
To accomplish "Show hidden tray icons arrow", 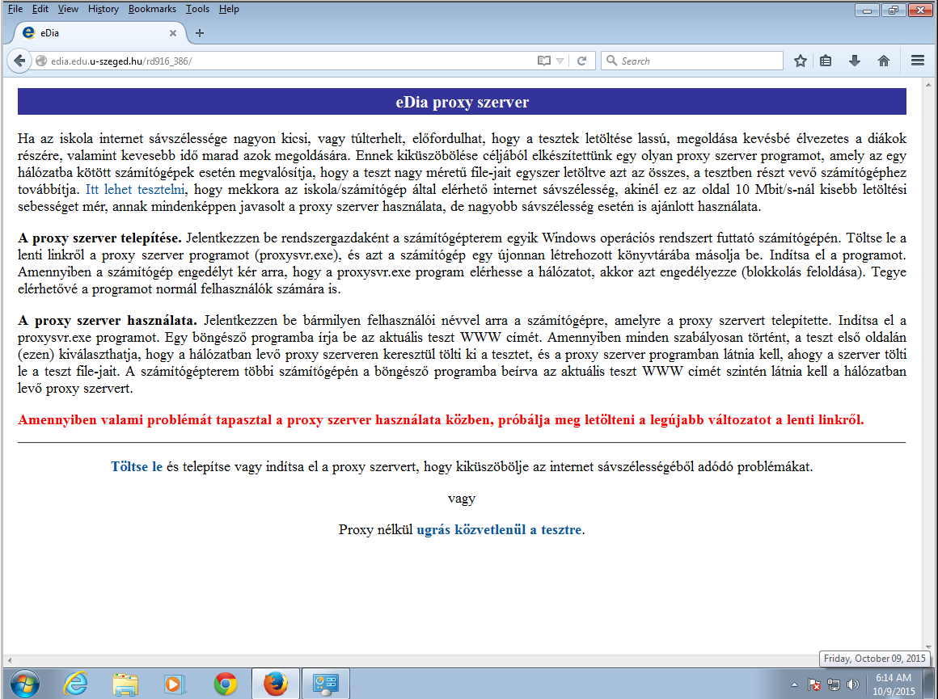I will (794, 684).
